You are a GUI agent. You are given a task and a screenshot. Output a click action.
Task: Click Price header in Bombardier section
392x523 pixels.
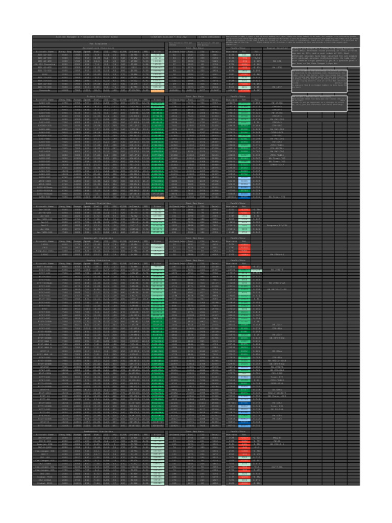click(x=157, y=435)
